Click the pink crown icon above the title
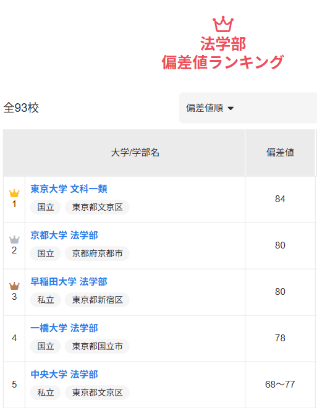This screenshot has height=408, width=317. 223,24
